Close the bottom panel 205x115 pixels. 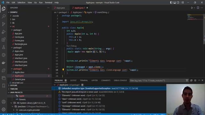[202, 80]
